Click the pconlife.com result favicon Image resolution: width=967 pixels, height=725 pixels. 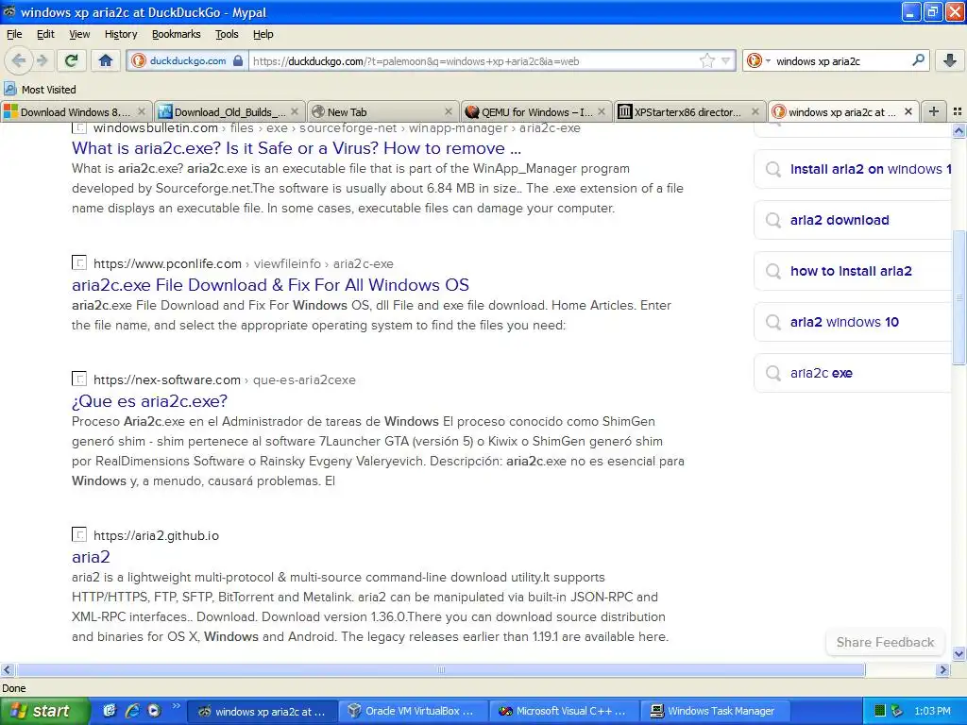[79, 262]
